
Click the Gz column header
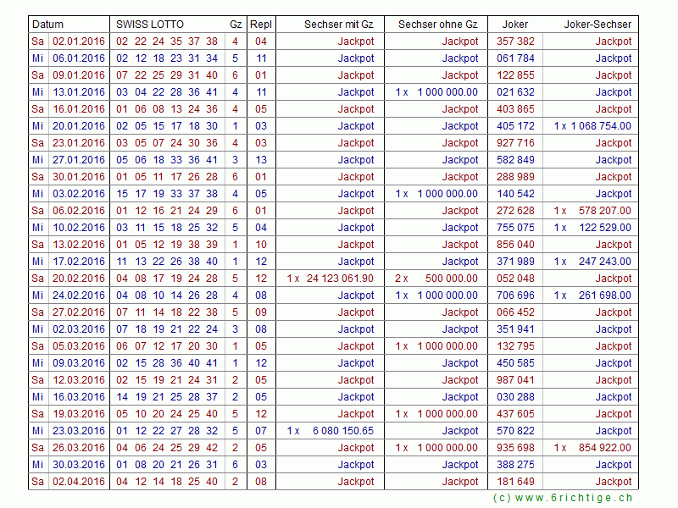(235, 25)
